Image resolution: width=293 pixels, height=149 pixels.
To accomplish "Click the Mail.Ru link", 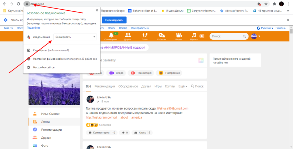I will pos(9,28).
